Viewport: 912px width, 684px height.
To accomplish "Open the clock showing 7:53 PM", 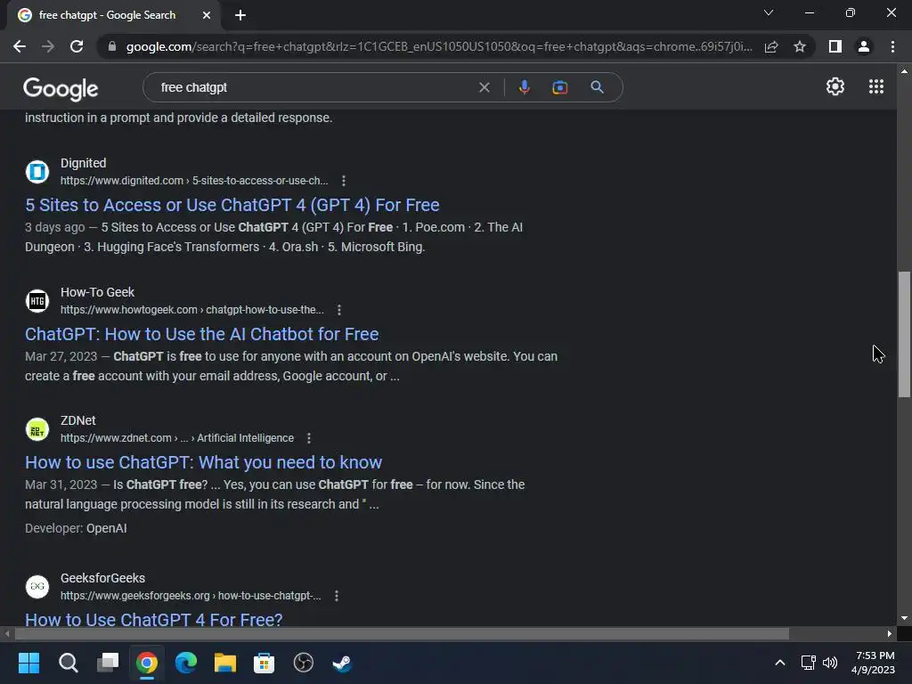I will coord(873,663).
